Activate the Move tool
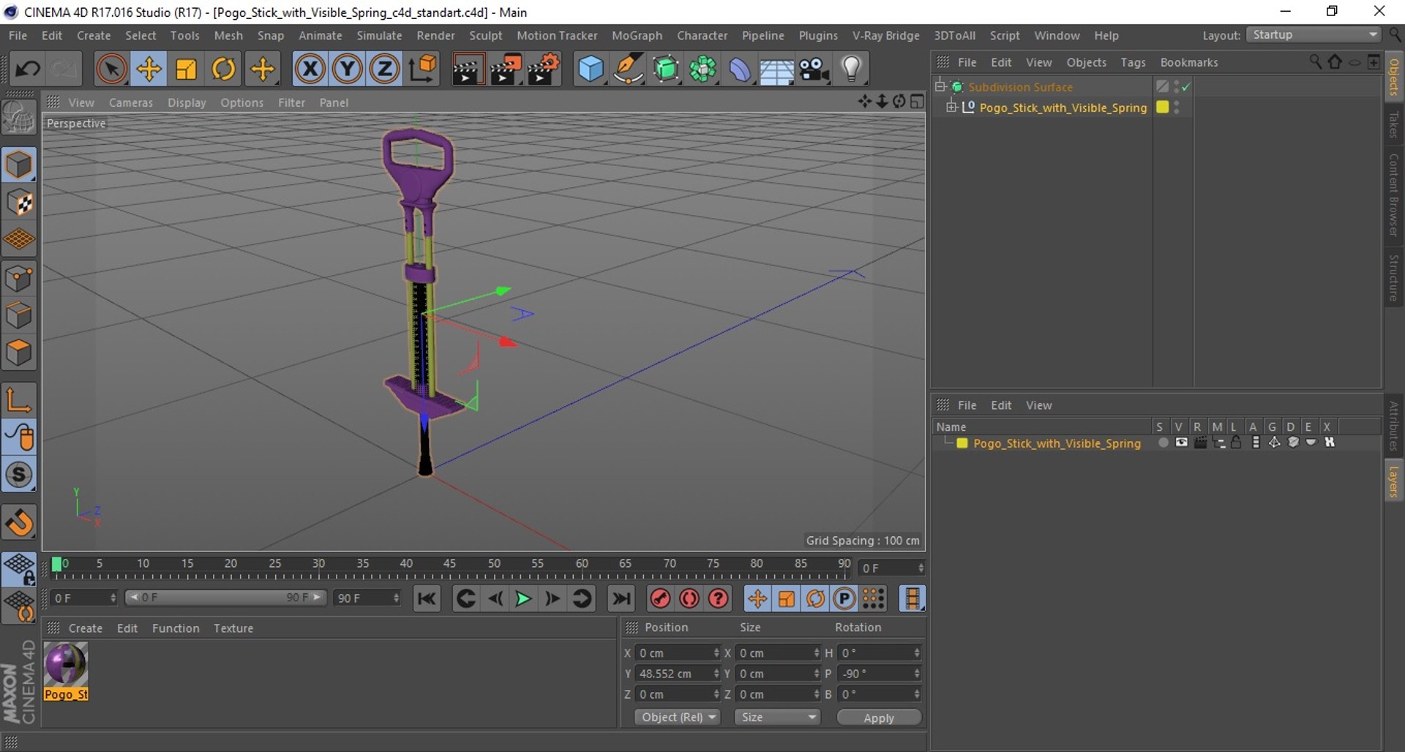 pyautogui.click(x=149, y=69)
